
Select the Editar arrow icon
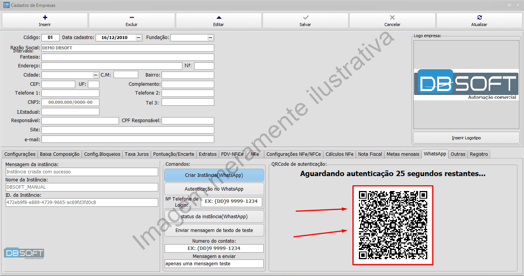pyautogui.click(x=218, y=17)
